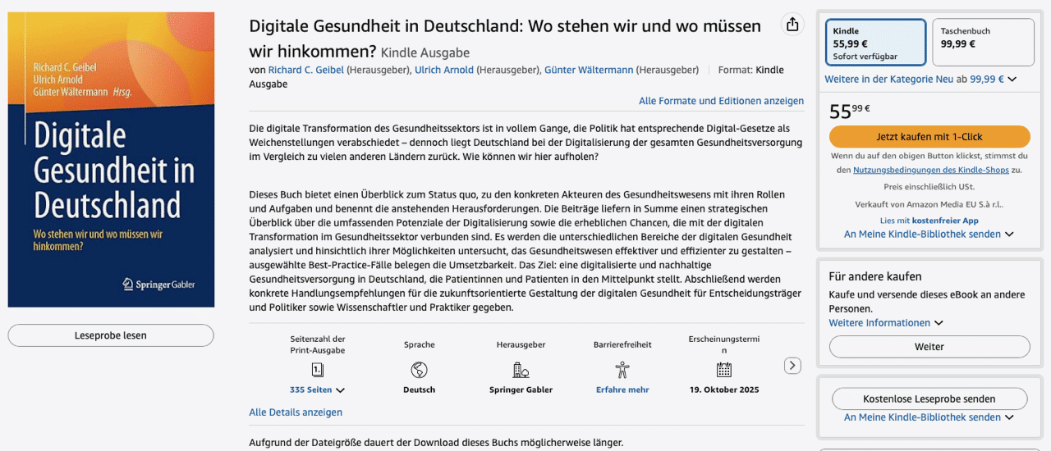This screenshot has width=1051, height=451.
Task: Click the page count icon
Action: (x=317, y=370)
